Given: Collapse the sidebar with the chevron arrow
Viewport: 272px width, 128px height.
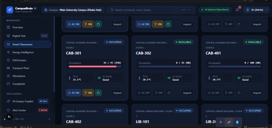Looking at the screenshot, I should point(49,119).
